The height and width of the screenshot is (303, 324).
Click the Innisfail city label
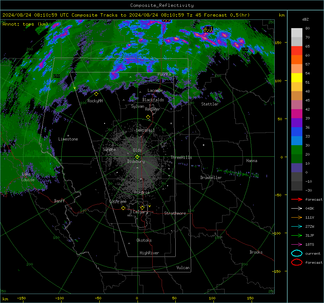point(145,130)
